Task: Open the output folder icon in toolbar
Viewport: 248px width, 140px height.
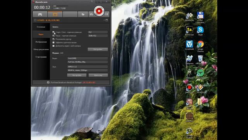Action: pos(83,14)
